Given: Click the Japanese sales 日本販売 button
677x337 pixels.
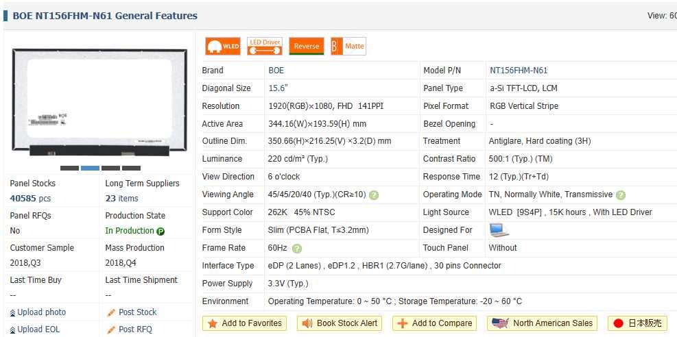Looking at the screenshot, I should tap(637, 323).
